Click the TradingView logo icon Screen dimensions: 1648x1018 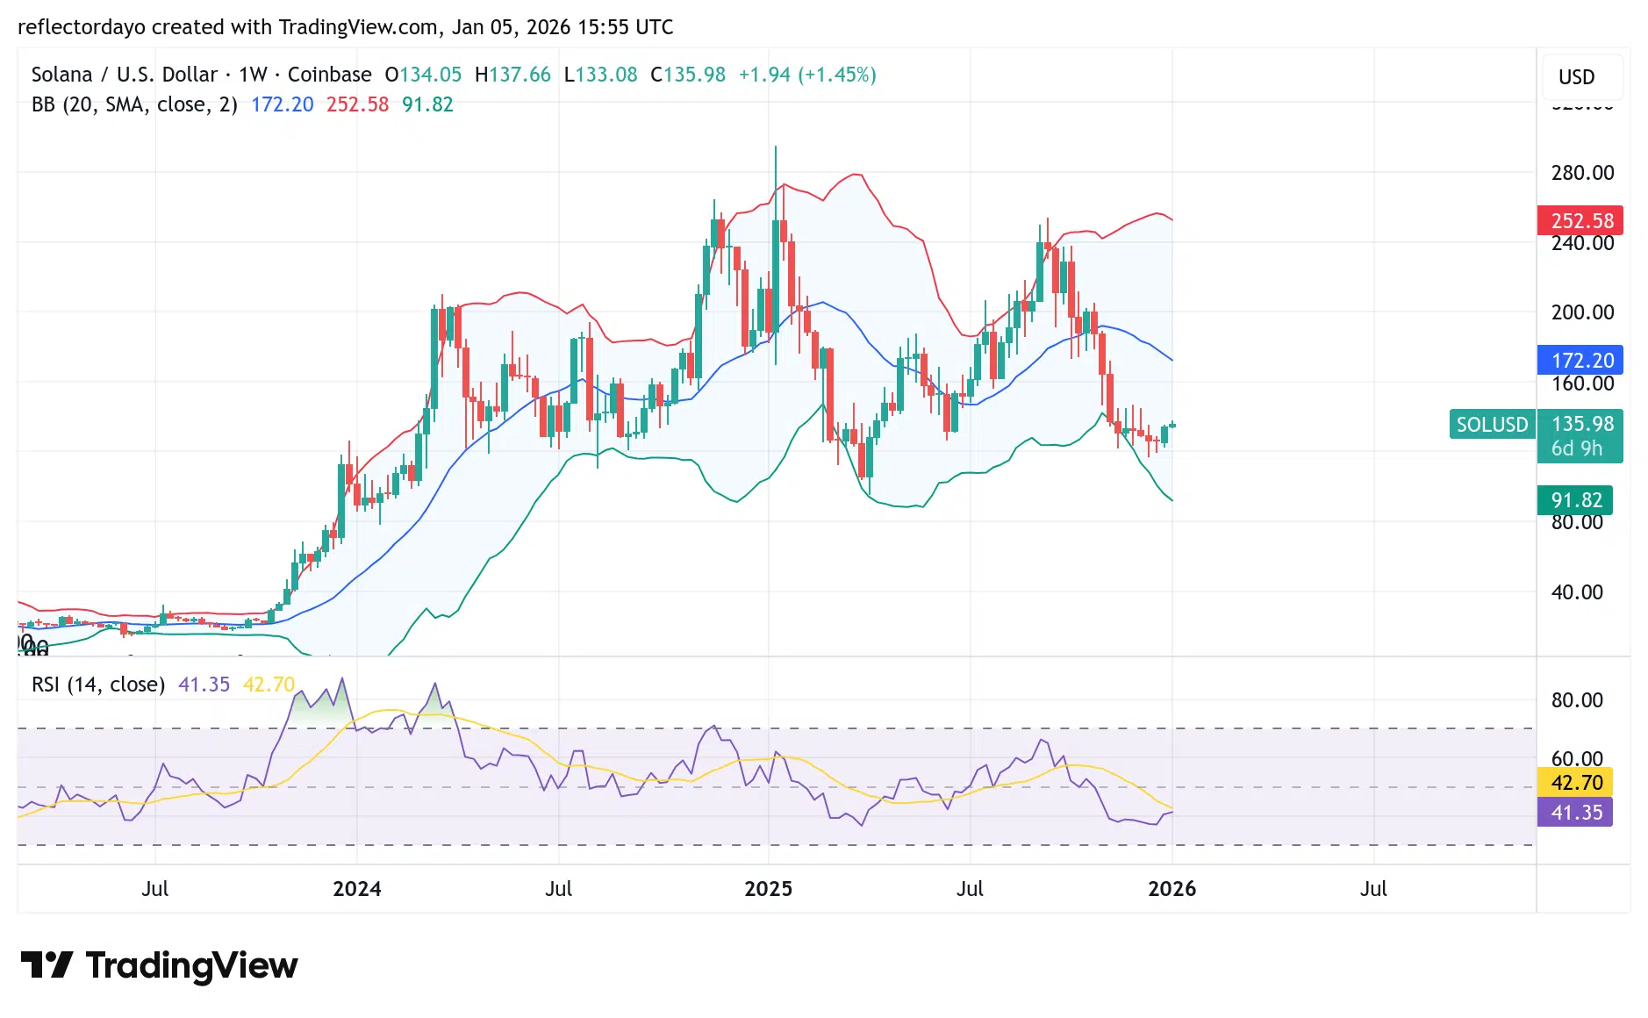click(x=47, y=964)
